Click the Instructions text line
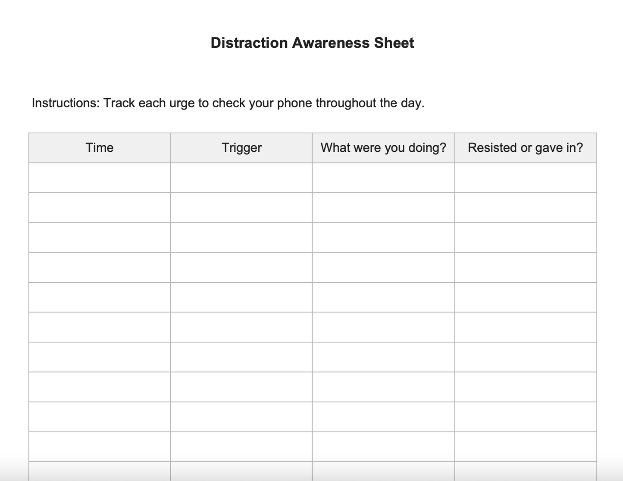Viewport: 623px width, 481px height. (x=228, y=103)
